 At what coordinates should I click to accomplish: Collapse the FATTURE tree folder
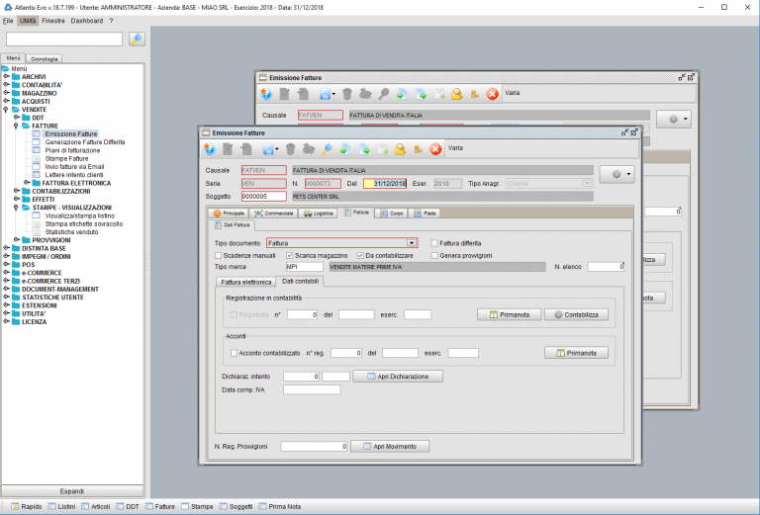coord(16,126)
